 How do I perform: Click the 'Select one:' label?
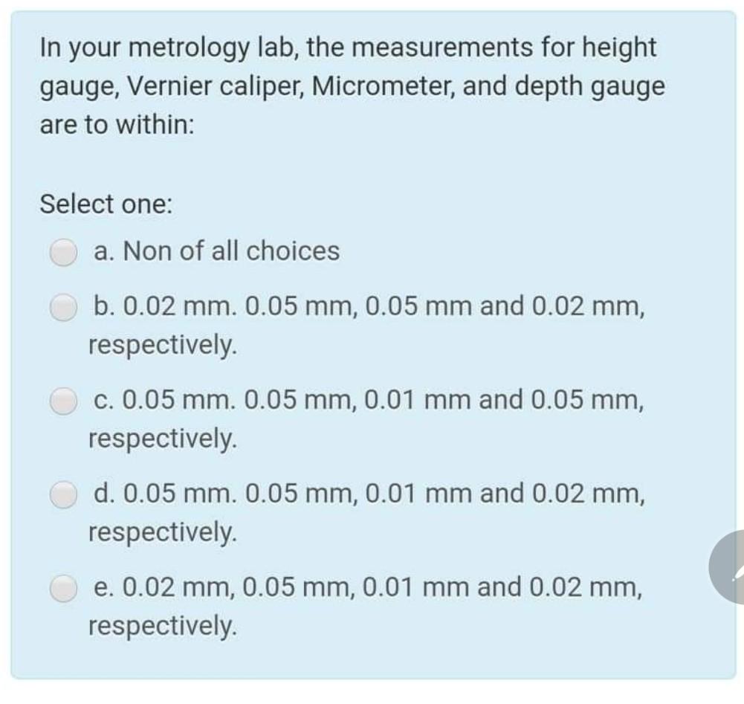[x=106, y=204]
